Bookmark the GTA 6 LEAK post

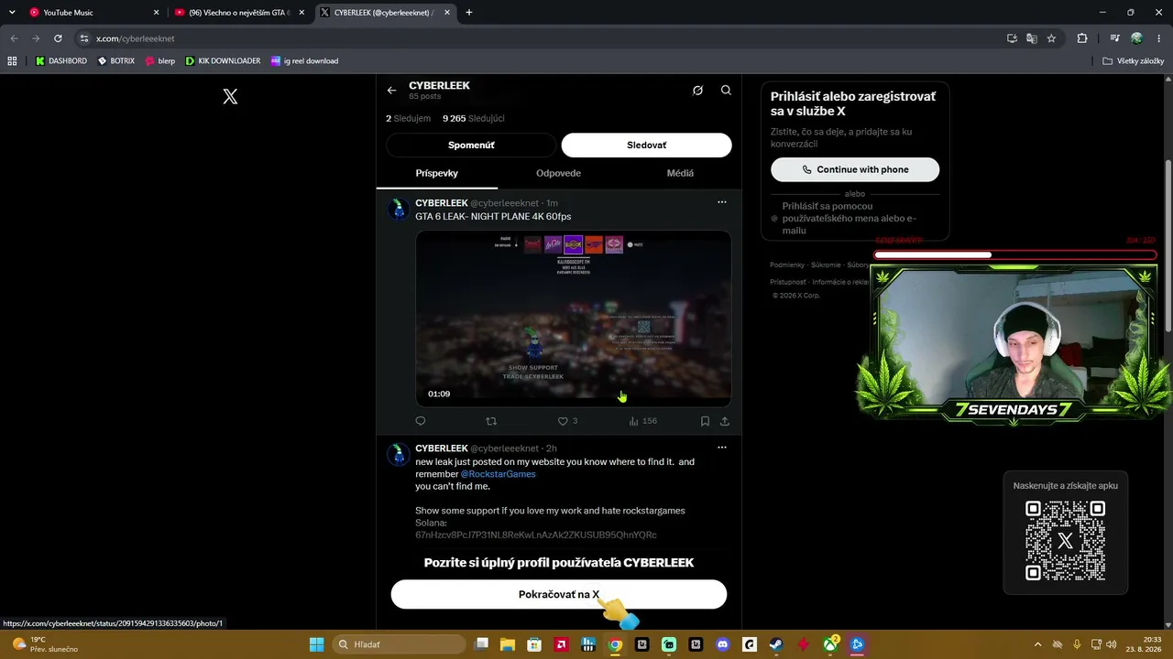click(705, 421)
